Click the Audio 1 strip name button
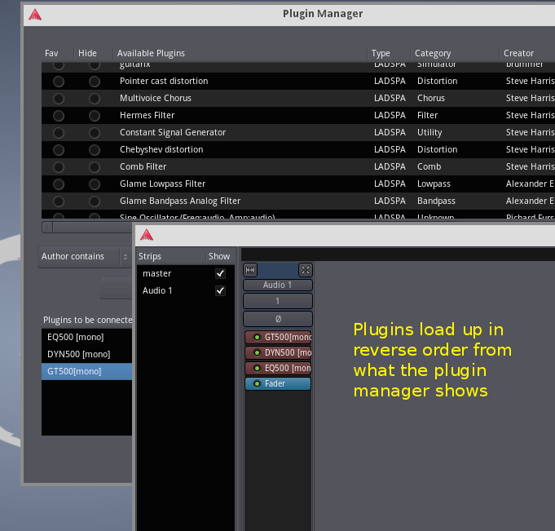This screenshot has width=555, height=531. click(277, 285)
